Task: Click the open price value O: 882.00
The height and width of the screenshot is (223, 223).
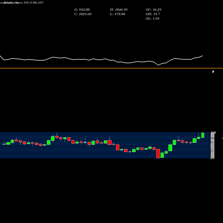Action: click(x=82, y=9)
